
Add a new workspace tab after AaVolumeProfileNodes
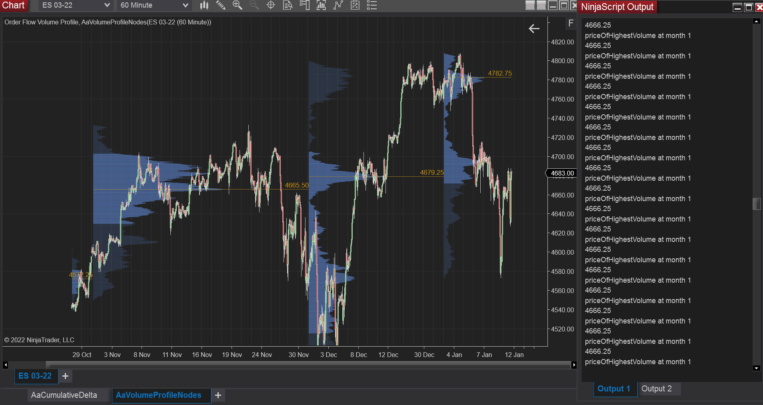(218, 395)
